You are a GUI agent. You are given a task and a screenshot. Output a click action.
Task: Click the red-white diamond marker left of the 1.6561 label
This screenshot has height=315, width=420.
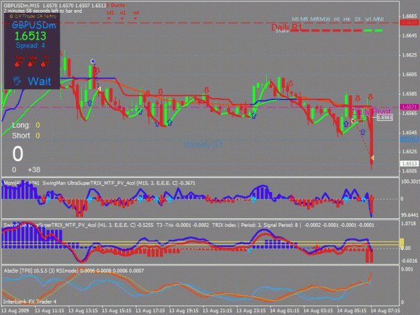(353, 122)
